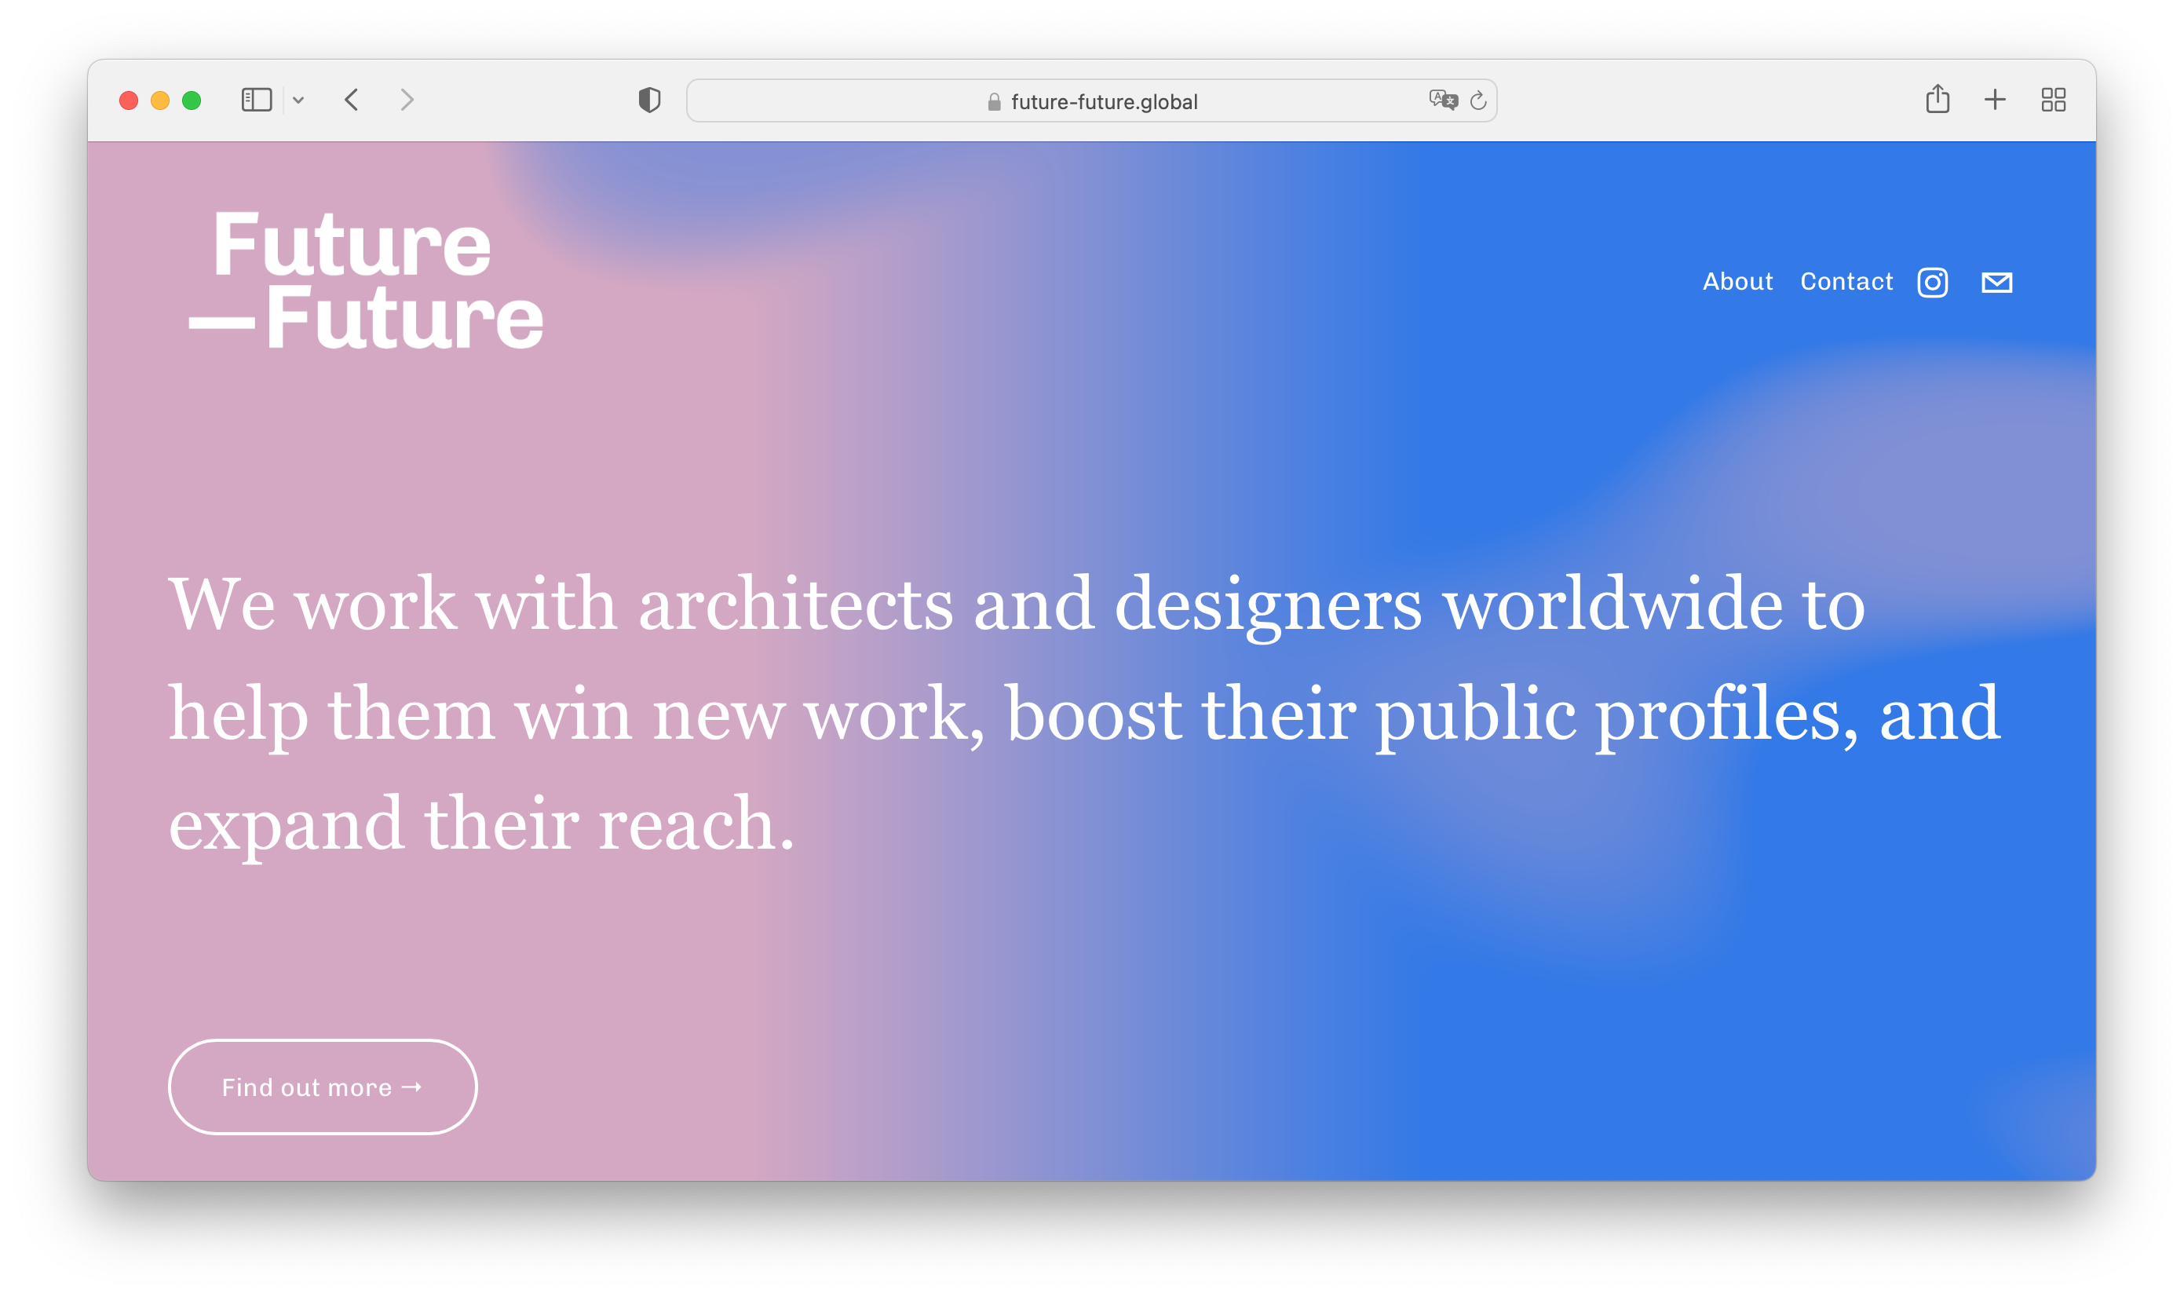Viewport: 2184px width, 1297px height.
Task: Open the Share sheet icon
Action: coord(1937,99)
